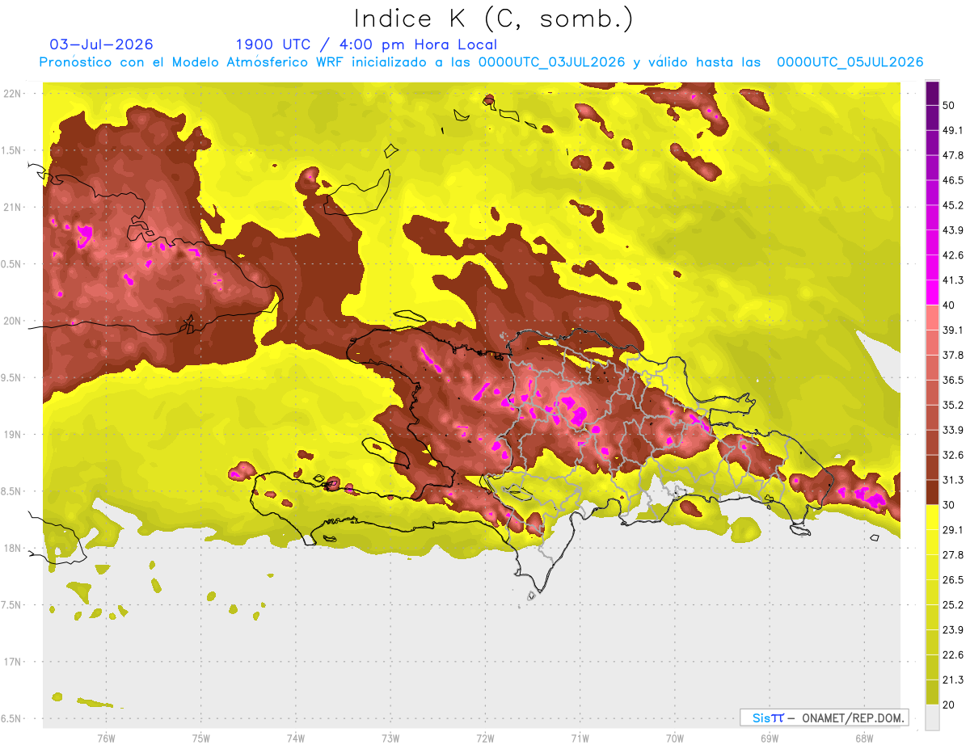Click the dark purple legend swatch above 50
Viewport: 970px width, 749px height.
[x=932, y=94]
